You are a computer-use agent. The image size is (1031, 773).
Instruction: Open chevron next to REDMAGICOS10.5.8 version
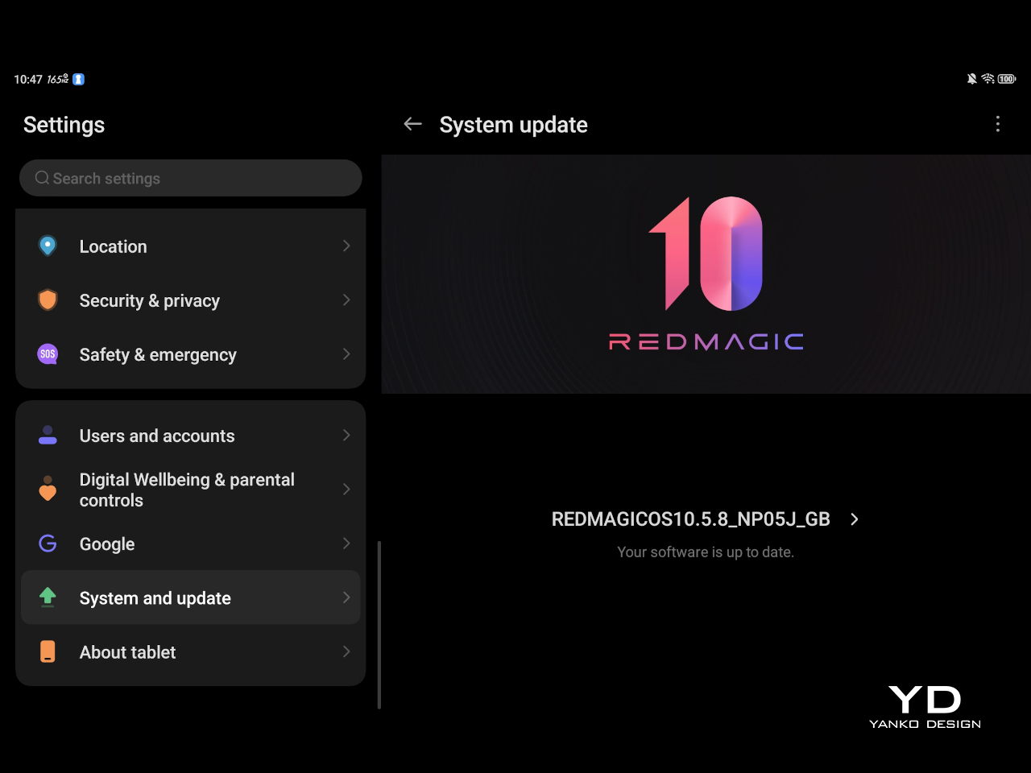click(x=855, y=519)
